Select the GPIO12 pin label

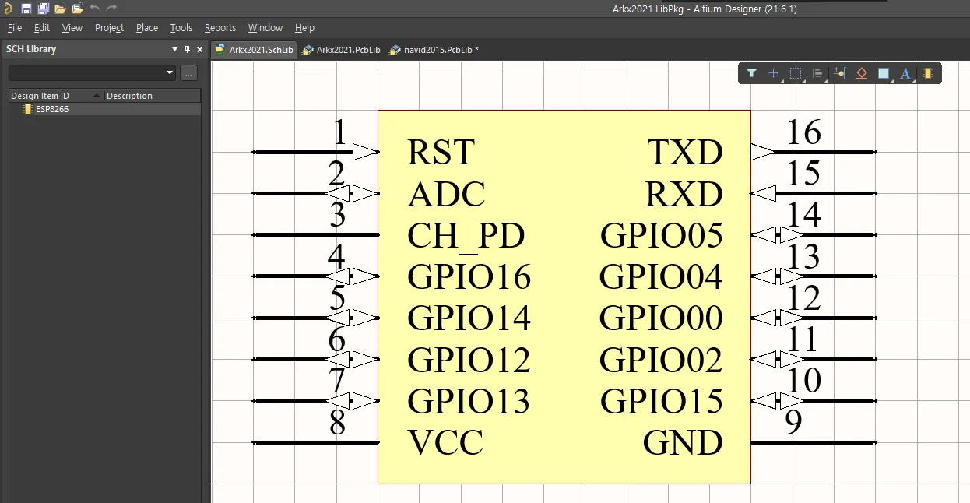469,360
